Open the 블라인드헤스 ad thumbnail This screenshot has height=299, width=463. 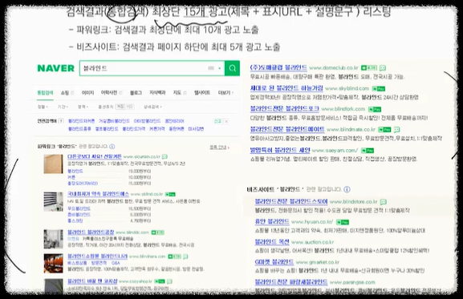pyautogui.click(x=54, y=202)
